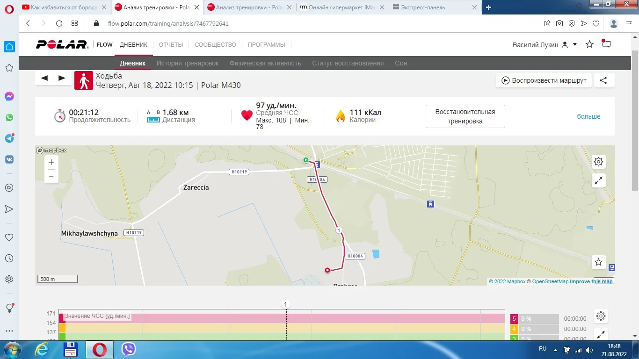Click the green route start marker
Screen dimensions: 639x359
pos(305,160)
